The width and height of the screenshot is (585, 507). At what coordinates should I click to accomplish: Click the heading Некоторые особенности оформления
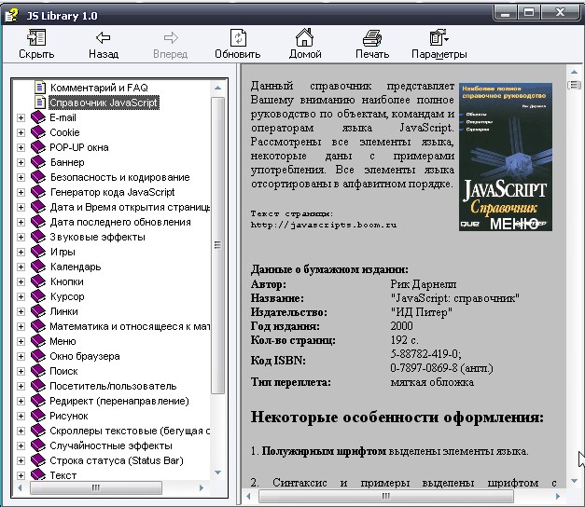coord(397,418)
